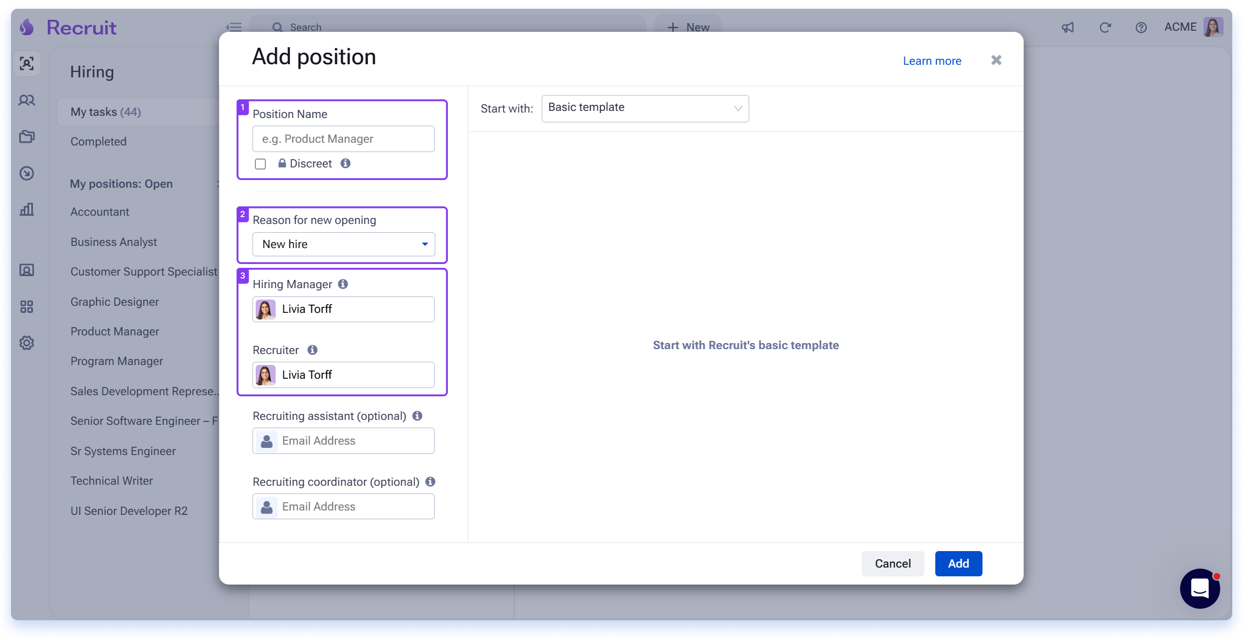
Task: Click the Search bar
Action: point(447,27)
